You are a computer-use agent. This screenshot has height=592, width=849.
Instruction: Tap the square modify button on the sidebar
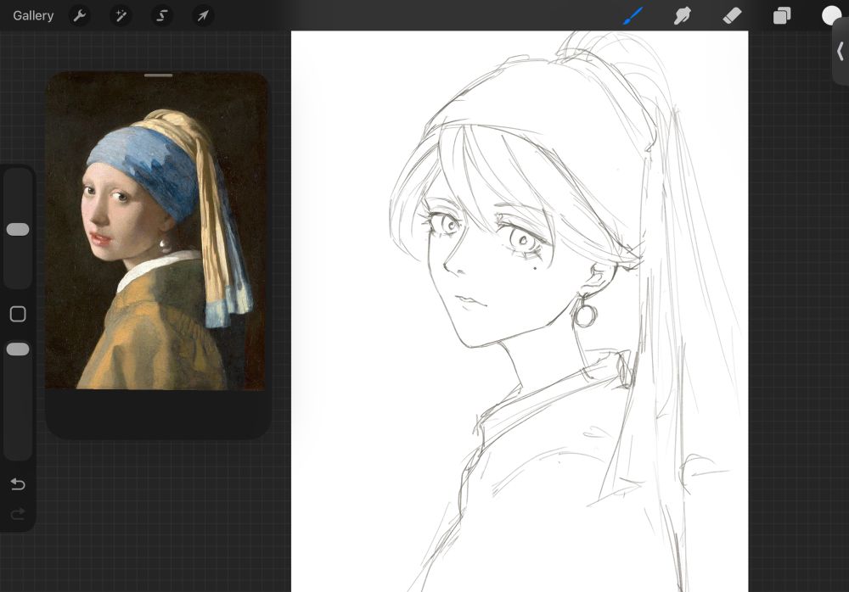[x=18, y=314]
